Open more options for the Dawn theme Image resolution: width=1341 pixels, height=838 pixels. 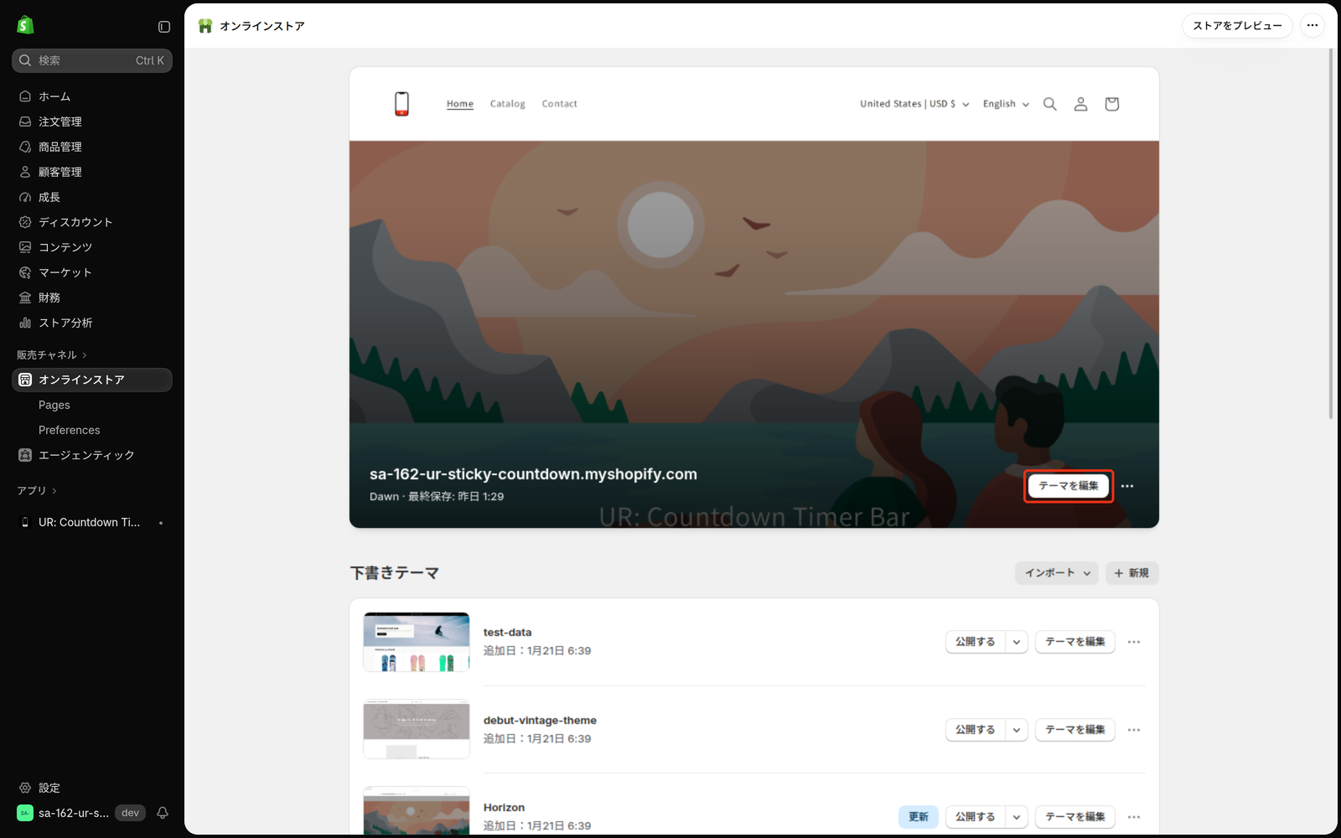1127,486
